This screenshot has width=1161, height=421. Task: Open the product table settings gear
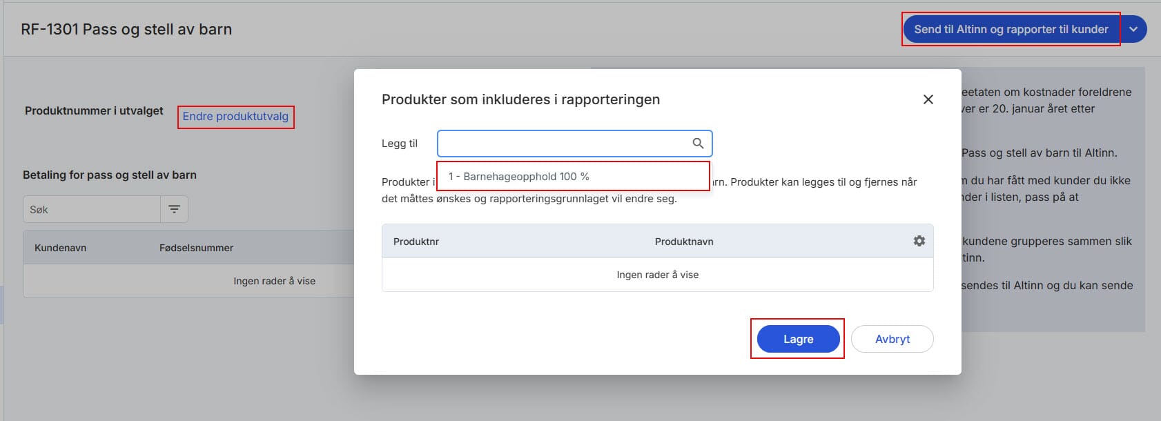click(x=919, y=241)
